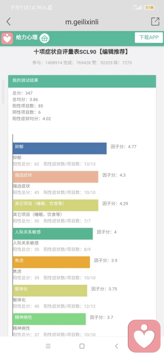The height and width of the screenshot is (356, 164).
Task: Select the orange 焦虑 bar
Action: 51,262
